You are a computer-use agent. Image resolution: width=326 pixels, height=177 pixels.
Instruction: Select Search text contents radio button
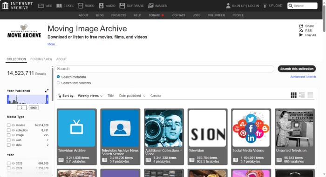58,83
